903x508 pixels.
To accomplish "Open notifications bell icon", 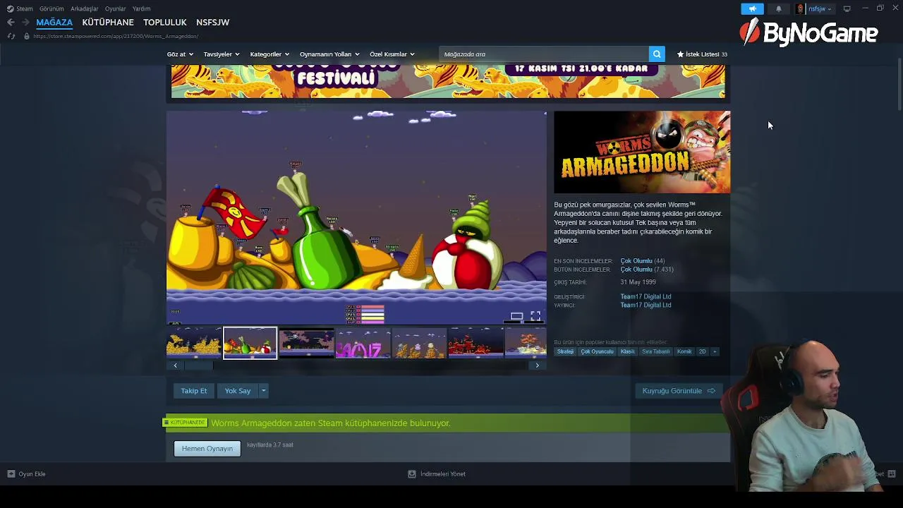I will [778, 8].
